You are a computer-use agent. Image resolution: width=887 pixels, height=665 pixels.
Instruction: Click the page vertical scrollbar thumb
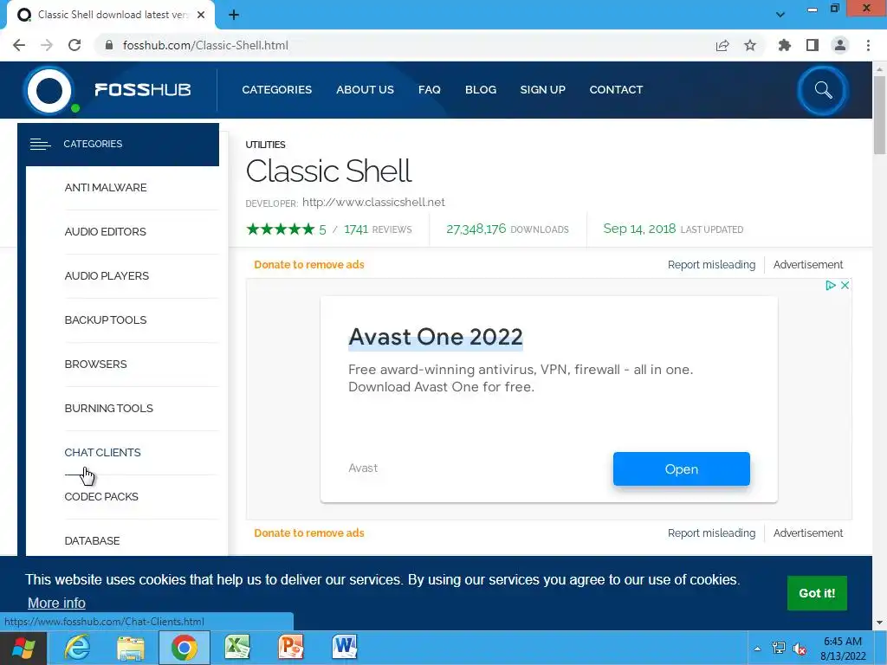coord(879,115)
